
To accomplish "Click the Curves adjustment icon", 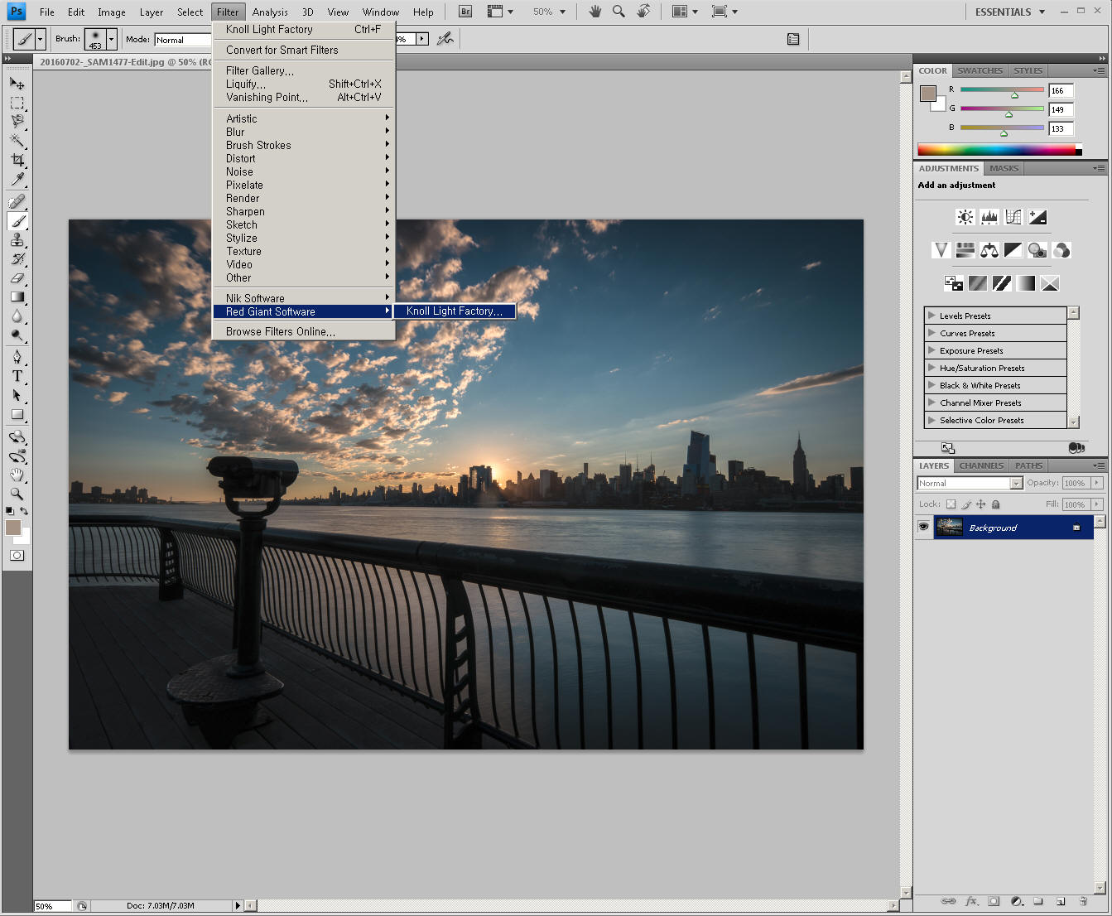I will 1013,217.
